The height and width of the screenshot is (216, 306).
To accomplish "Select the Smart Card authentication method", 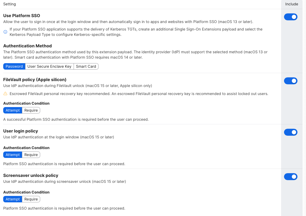I will coord(86,66).
